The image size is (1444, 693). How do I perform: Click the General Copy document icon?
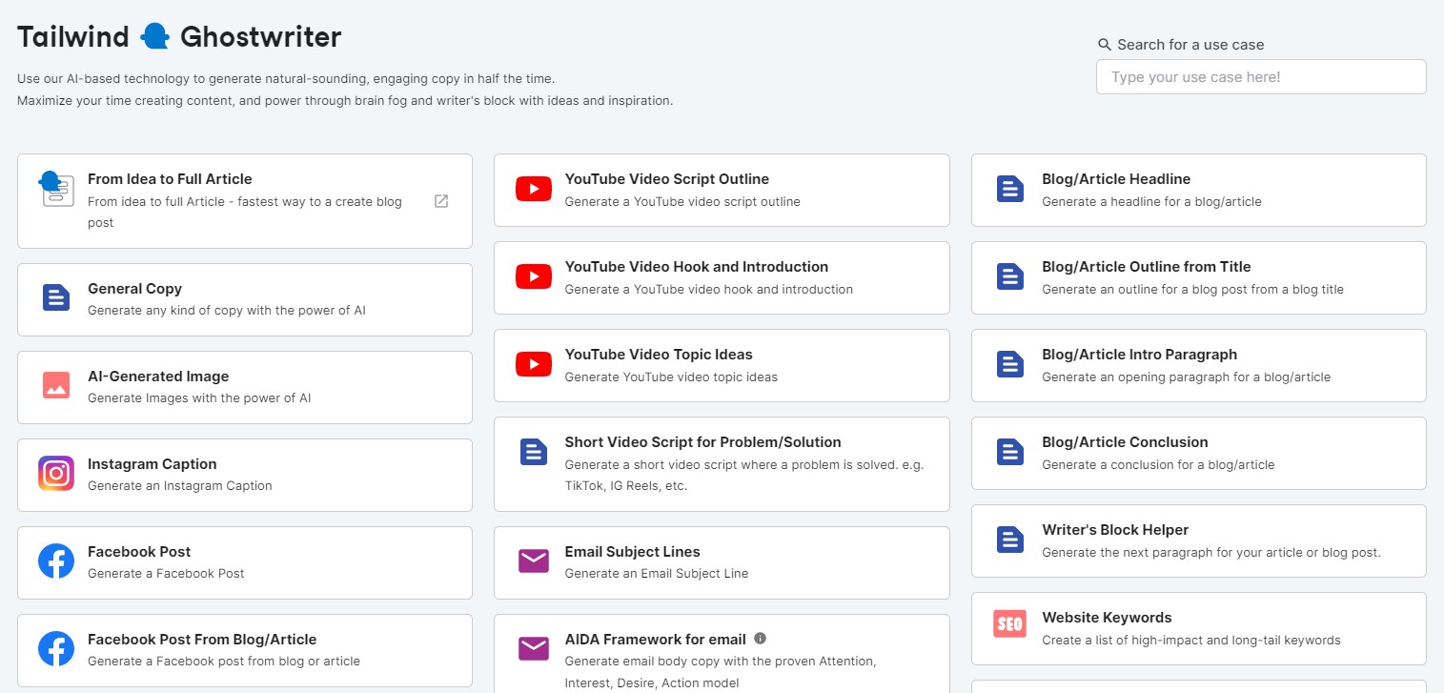point(56,297)
